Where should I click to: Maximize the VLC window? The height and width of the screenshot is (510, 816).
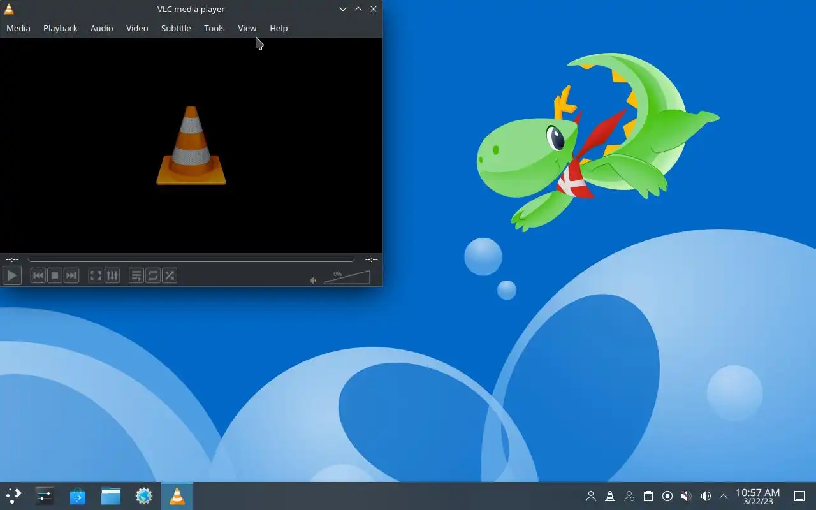click(358, 9)
